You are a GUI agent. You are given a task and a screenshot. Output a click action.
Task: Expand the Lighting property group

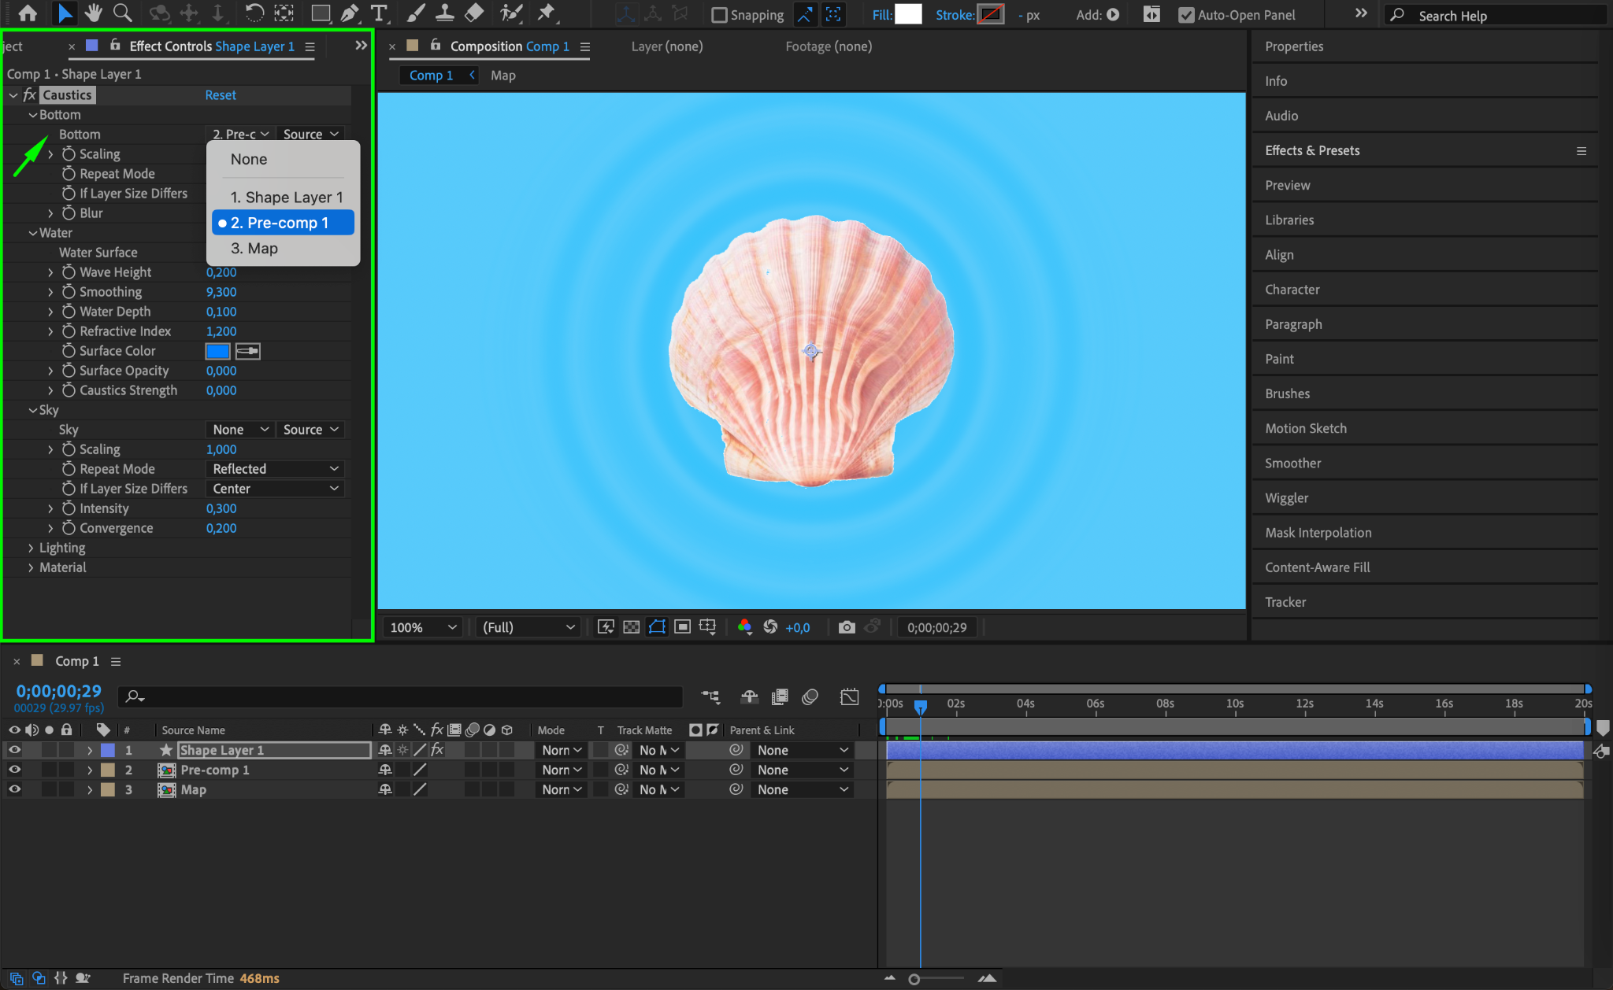pos(31,548)
